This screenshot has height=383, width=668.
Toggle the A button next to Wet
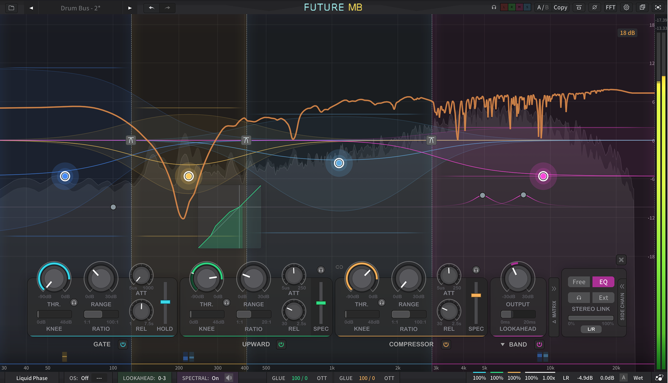tap(623, 378)
